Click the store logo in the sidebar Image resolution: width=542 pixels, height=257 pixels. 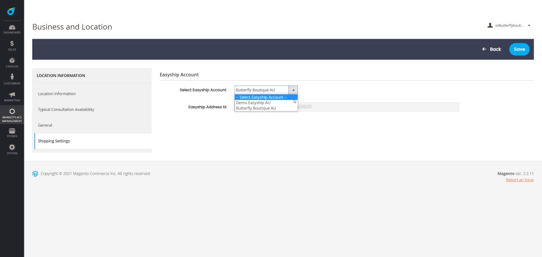(x=11, y=12)
